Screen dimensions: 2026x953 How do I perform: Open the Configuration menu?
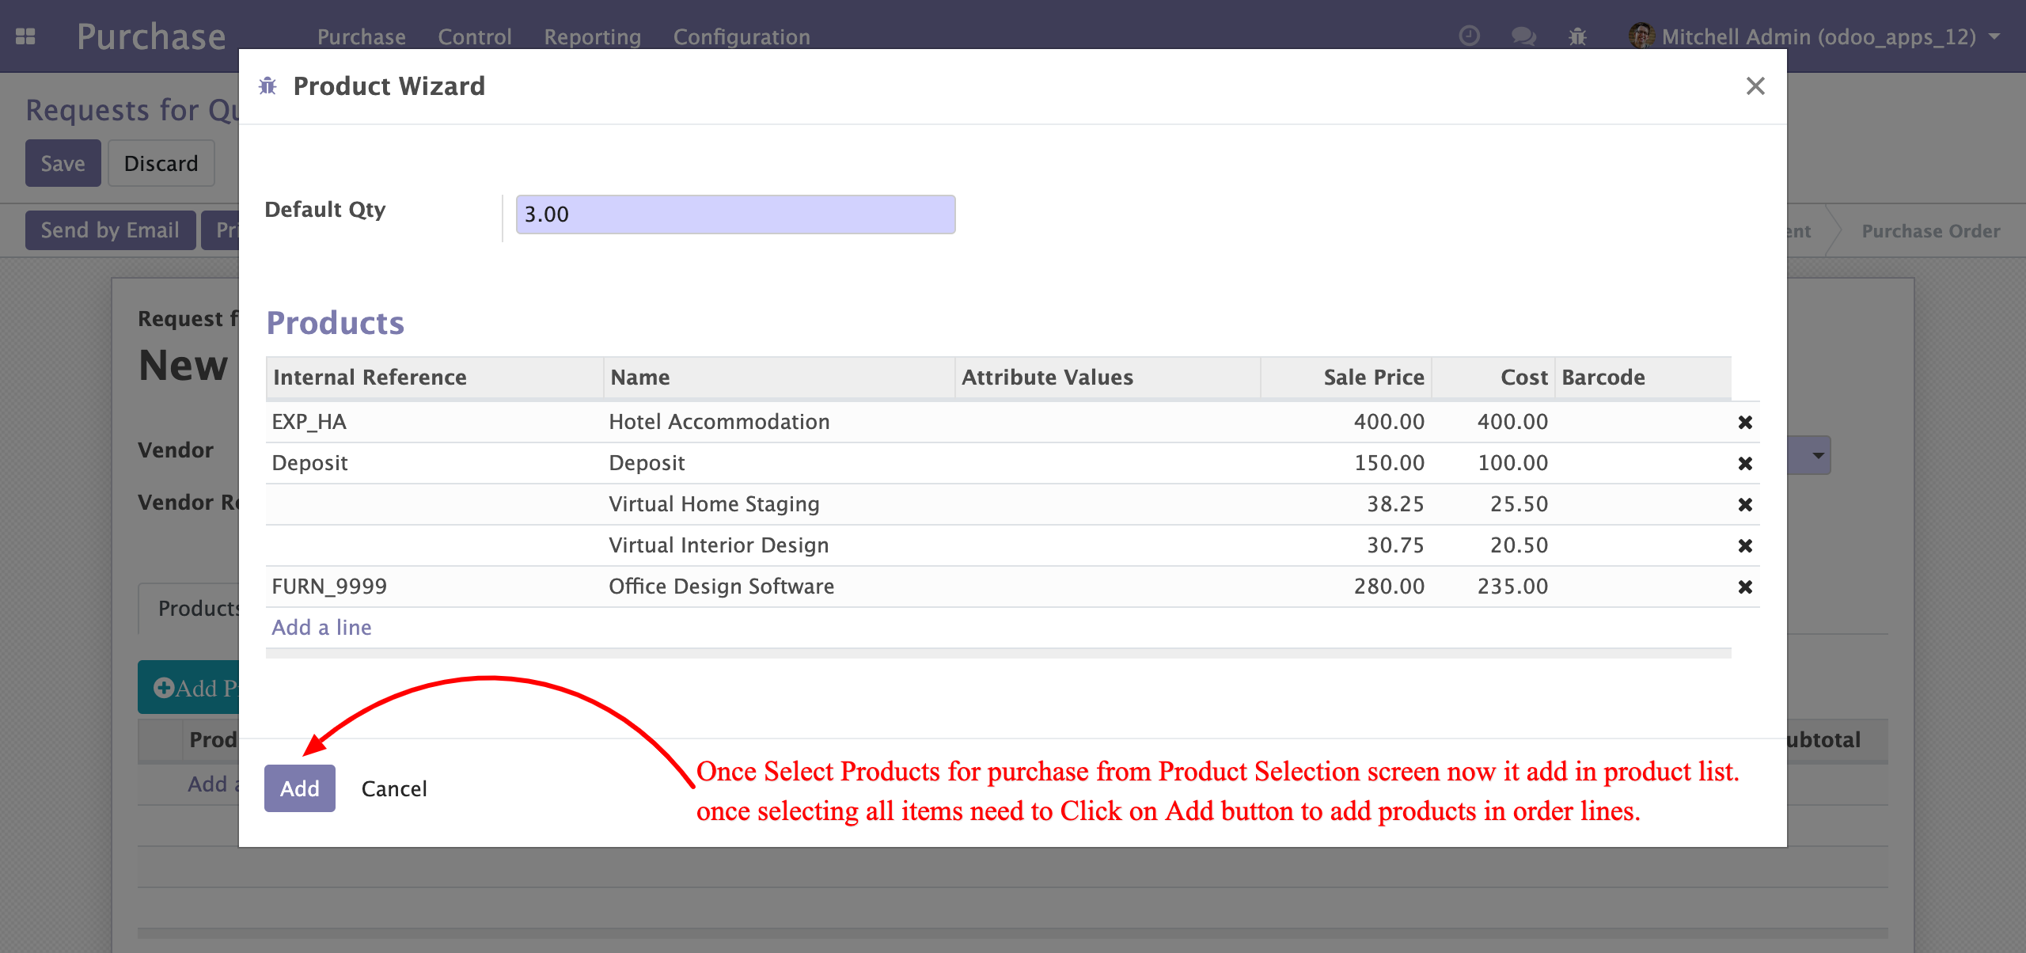742,36
